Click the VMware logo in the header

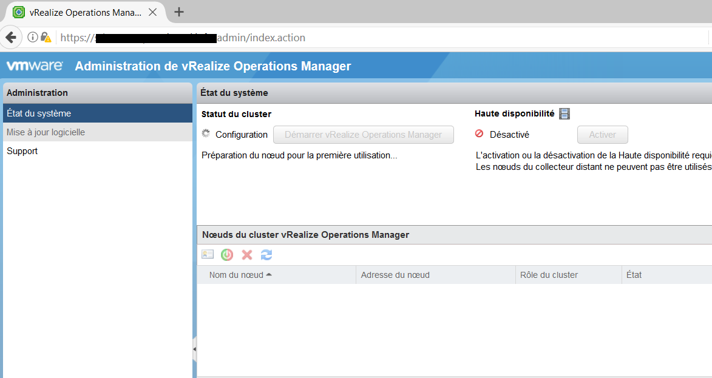pos(35,66)
